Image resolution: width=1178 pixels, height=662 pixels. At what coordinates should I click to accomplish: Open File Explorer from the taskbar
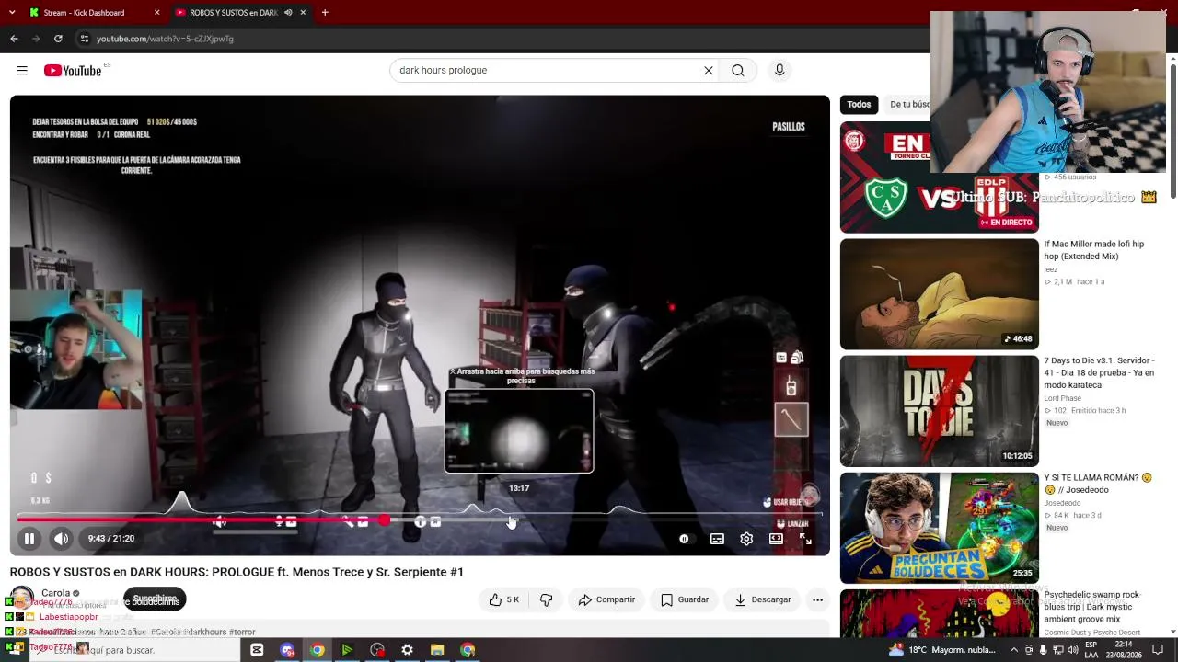point(437,650)
